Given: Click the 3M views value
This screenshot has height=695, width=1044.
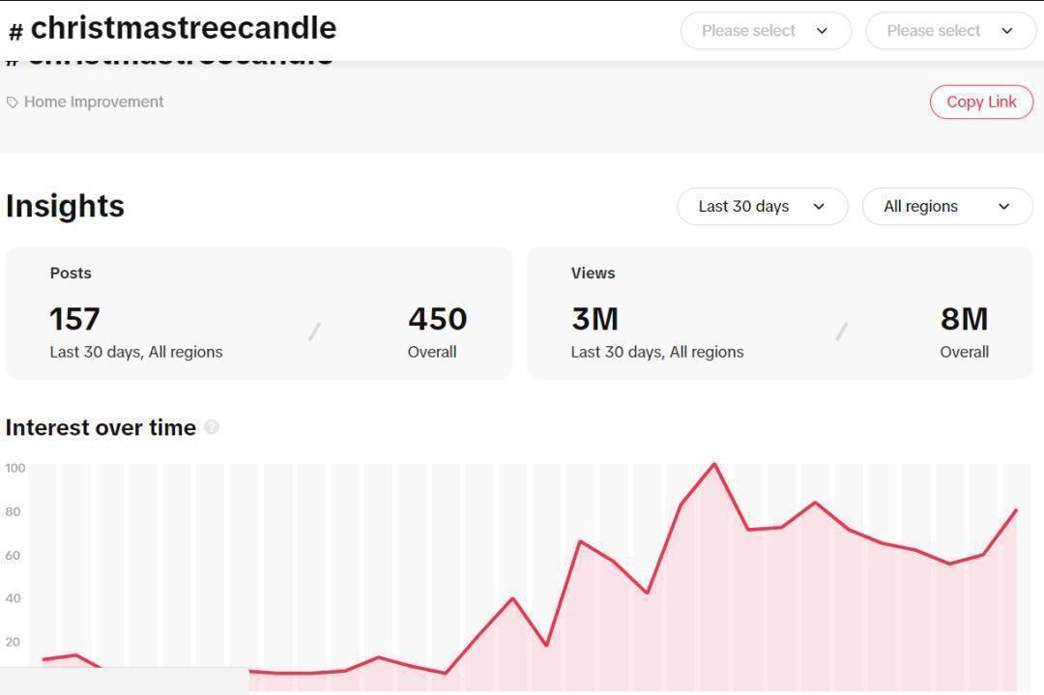Looking at the screenshot, I should pyautogui.click(x=595, y=319).
